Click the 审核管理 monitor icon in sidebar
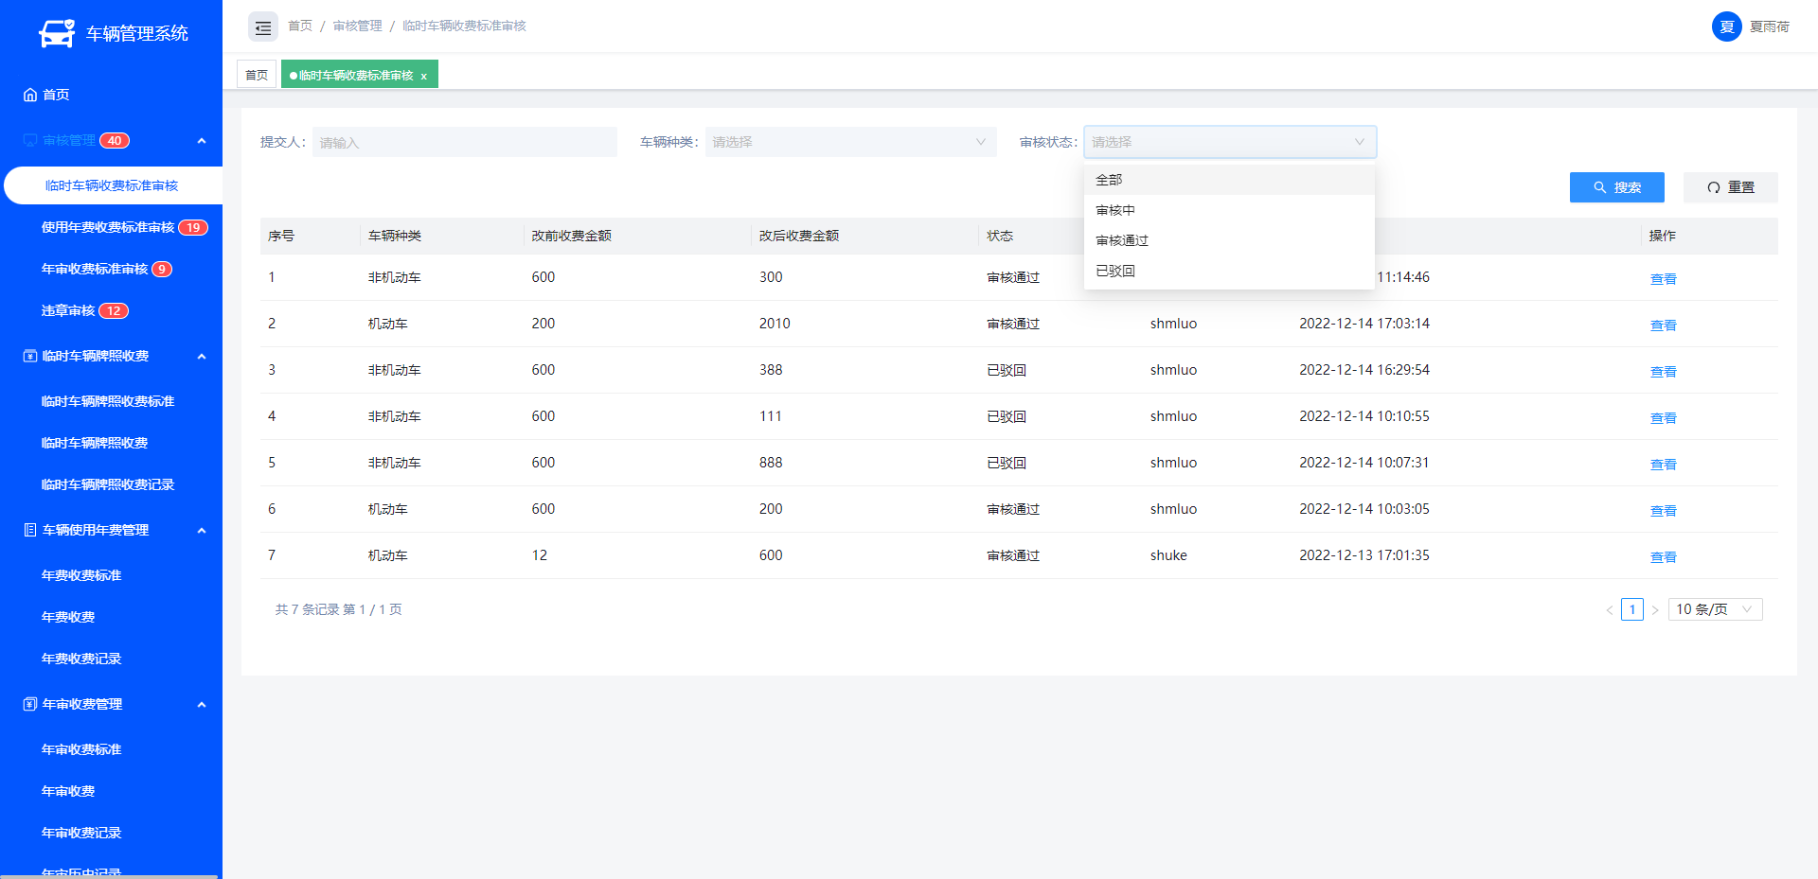This screenshot has height=879, width=1818. tap(30, 140)
